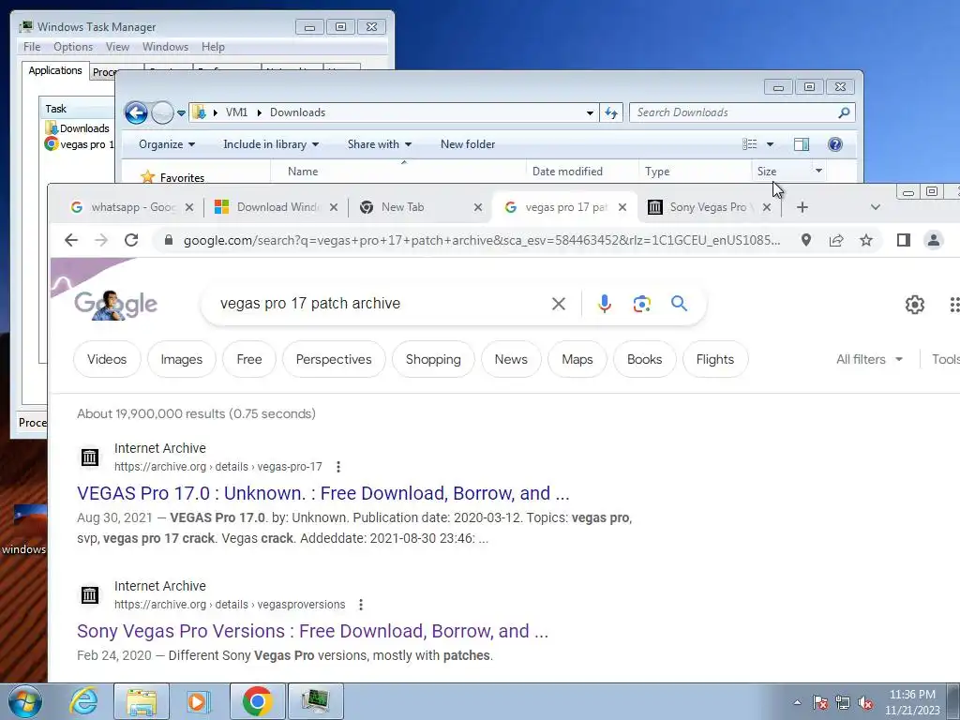
Task: Open VEGAS Pro 17.0 archive result
Action: [323, 493]
